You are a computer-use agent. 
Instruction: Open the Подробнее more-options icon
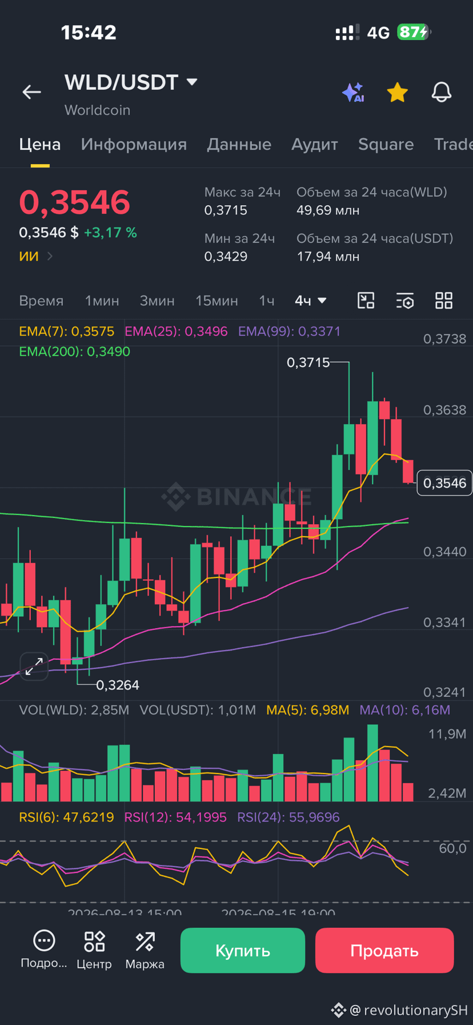pyautogui.click(x=44, y=950)
